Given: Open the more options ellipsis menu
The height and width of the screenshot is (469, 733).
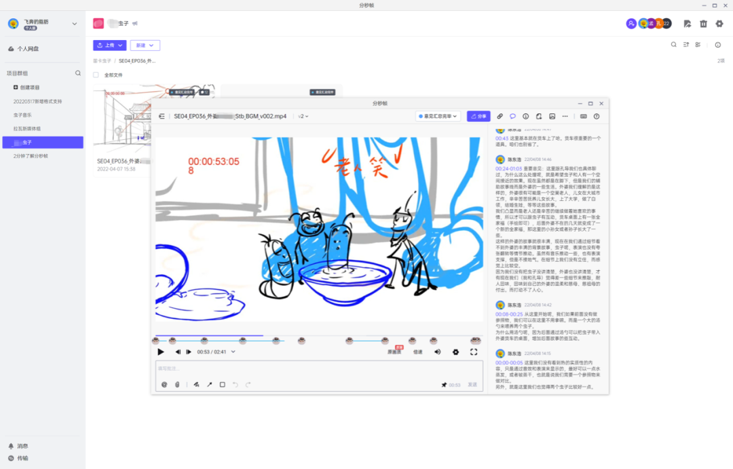Looking at the screenshot, I should [x=565, y=116].
